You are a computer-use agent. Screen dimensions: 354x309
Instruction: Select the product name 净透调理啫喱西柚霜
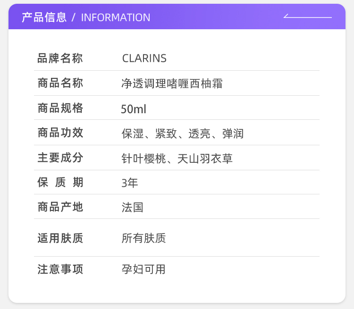coord(172,84)
